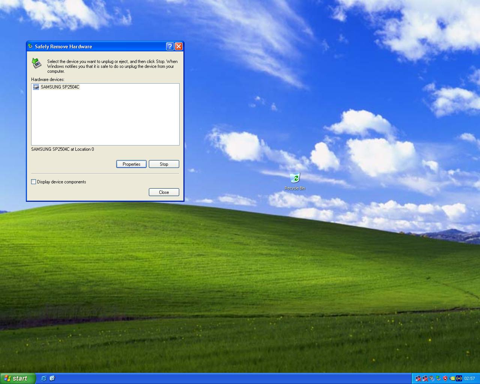Enable Display device components checkbox

[x=33, y=182]
